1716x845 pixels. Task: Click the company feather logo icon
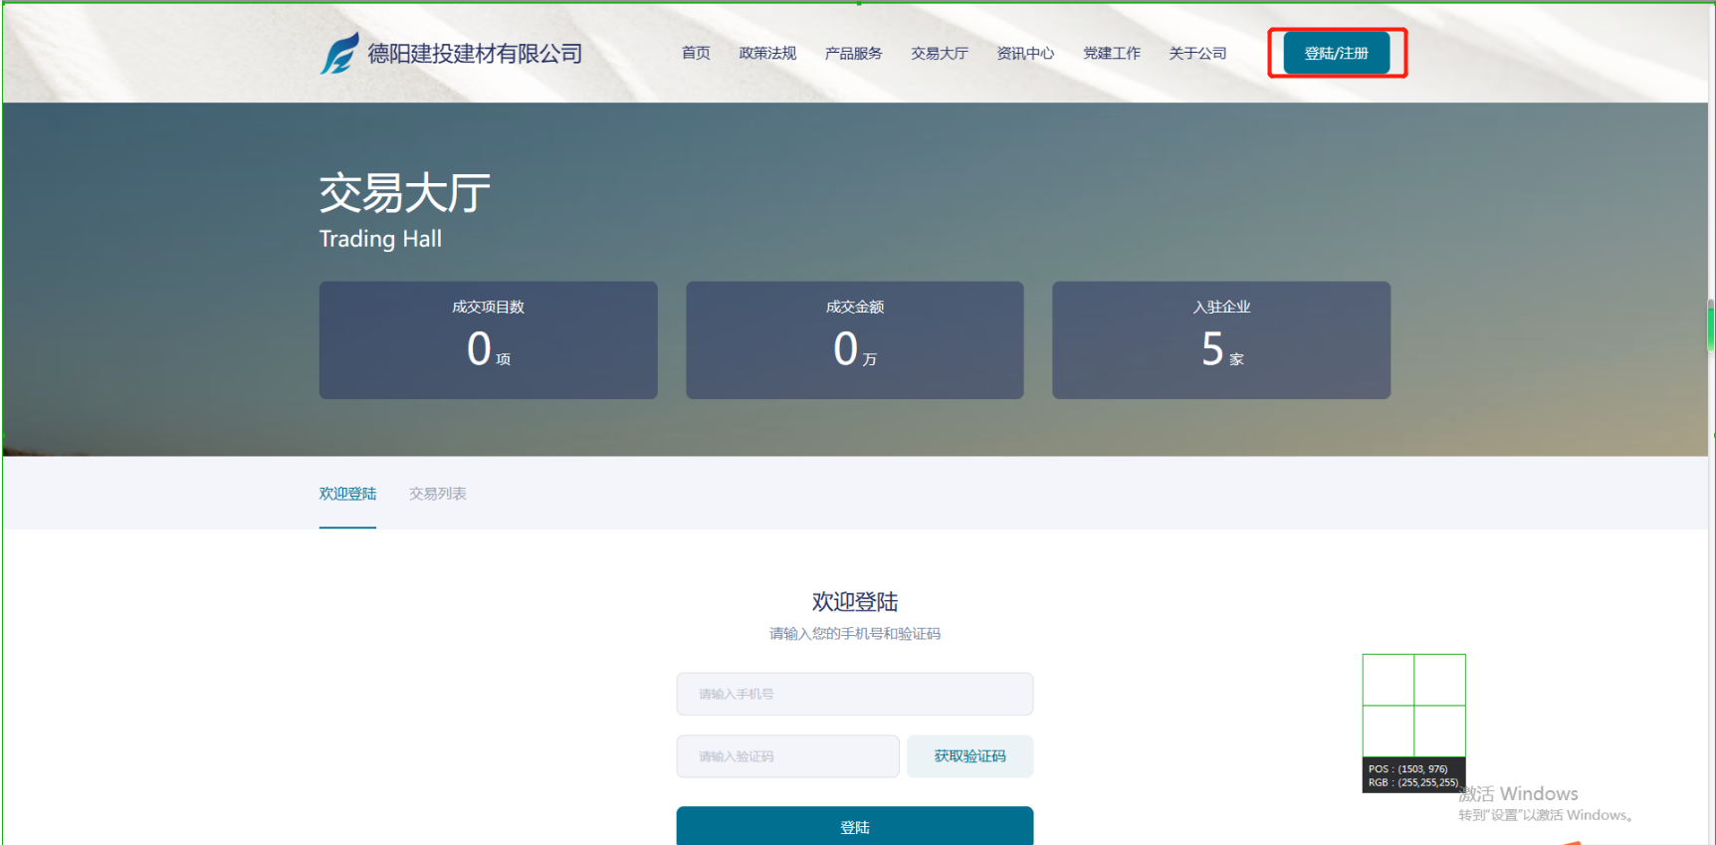point(339,53)
